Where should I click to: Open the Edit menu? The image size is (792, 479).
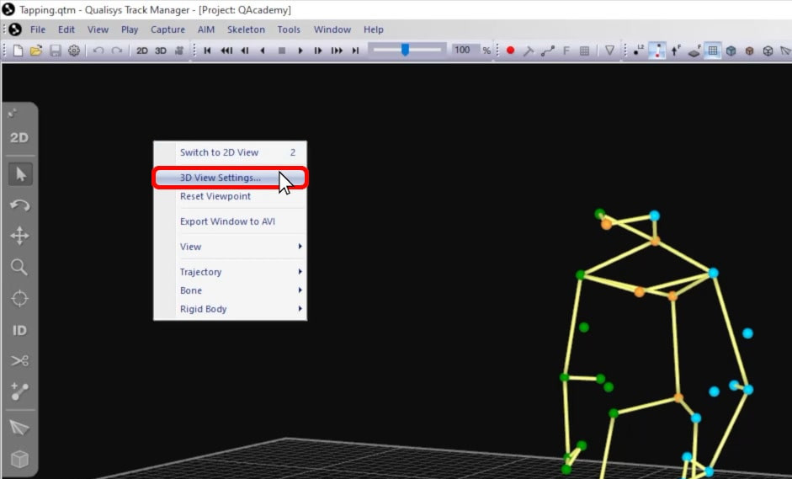click(x=66, y=29)
